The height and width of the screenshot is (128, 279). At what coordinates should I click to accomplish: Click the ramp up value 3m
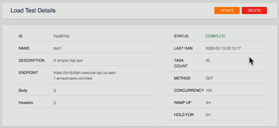[208, 103]
